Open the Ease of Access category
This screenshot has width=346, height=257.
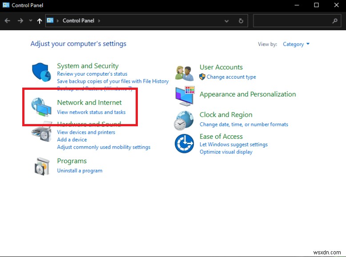[x=221, y=137]
